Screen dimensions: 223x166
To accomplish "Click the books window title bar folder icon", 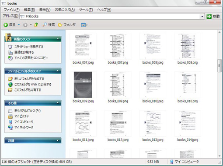I will point(3,3).
